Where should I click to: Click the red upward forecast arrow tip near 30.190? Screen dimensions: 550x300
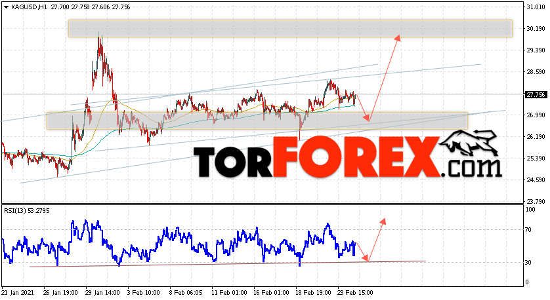point(398,36)
